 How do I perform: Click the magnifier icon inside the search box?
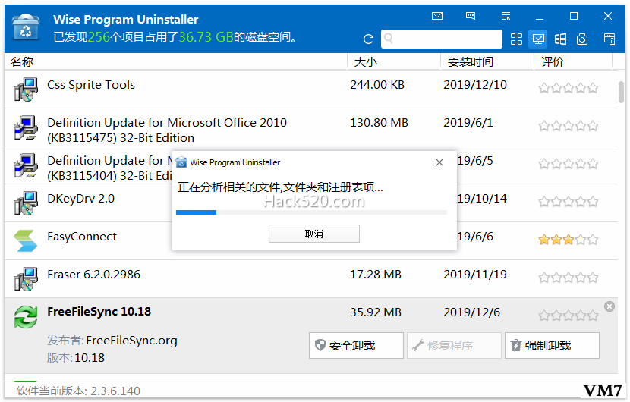(388, 39)
